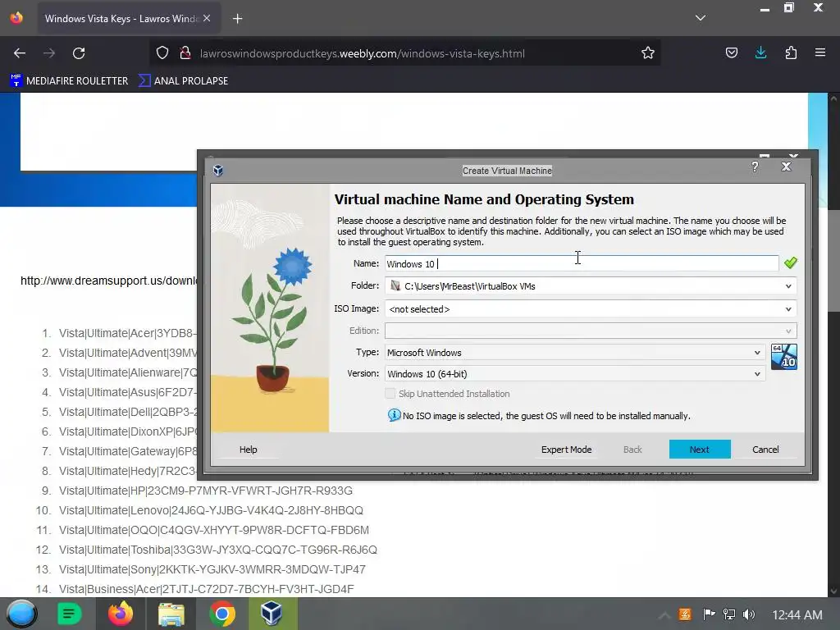Click Next in Create Virtual Machine dialog
This screenshot has width=840, height=630.
pyautogui.click(x=700, y=450)
